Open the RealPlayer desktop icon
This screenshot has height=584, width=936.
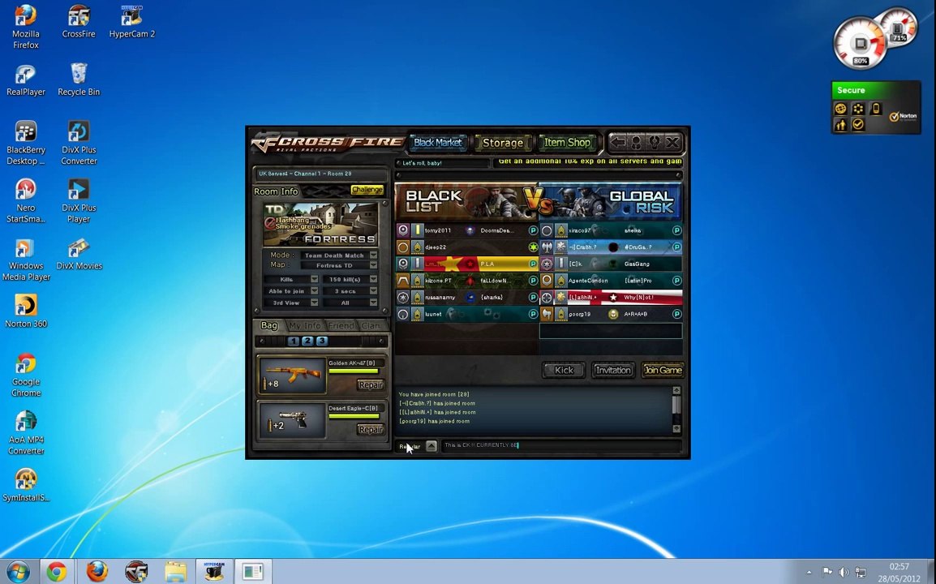[x=26, y=80]
